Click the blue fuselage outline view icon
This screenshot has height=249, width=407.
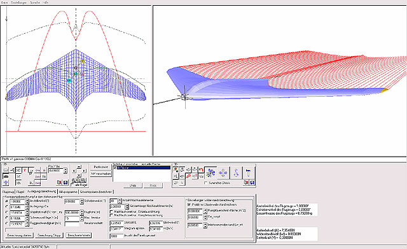click(236, 173)
